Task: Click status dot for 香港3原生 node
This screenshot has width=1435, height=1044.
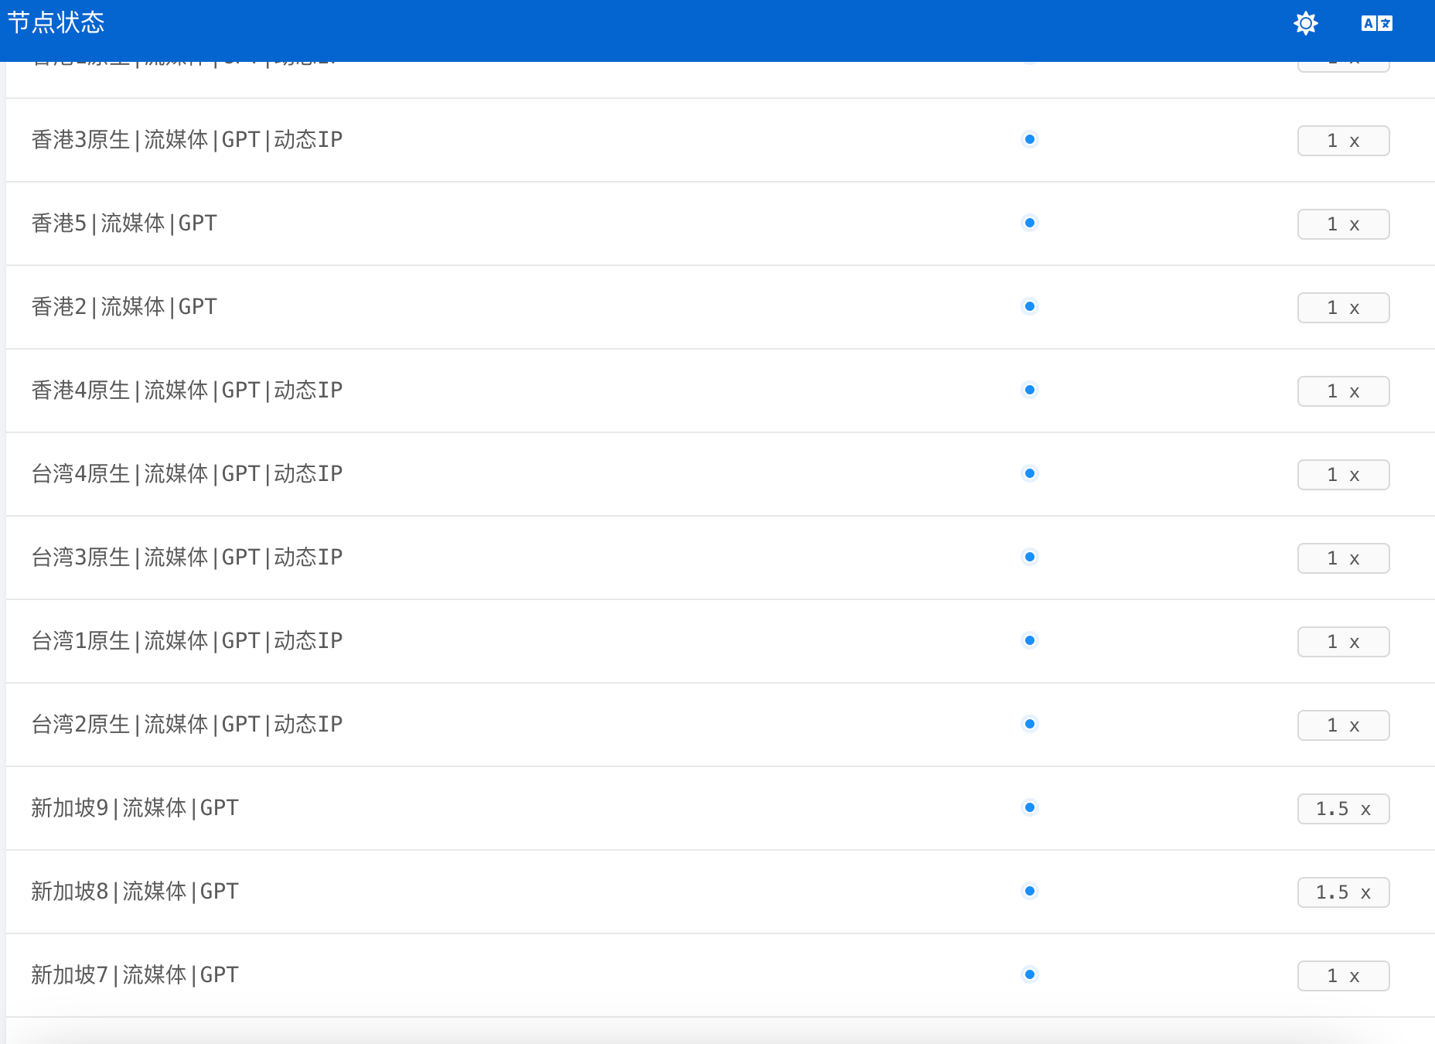Action: (x=1030, y=140)
